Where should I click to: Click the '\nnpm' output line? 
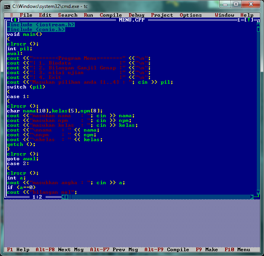52,135
